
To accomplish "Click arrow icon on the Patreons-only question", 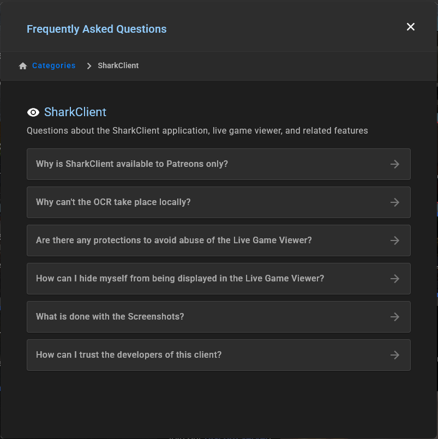I will point(395,164).
